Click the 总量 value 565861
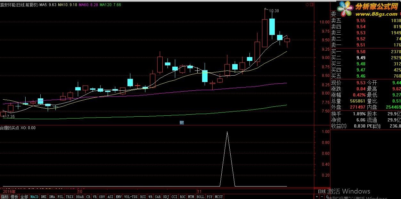This screenshot has height=199, width=401. [357, 101]
